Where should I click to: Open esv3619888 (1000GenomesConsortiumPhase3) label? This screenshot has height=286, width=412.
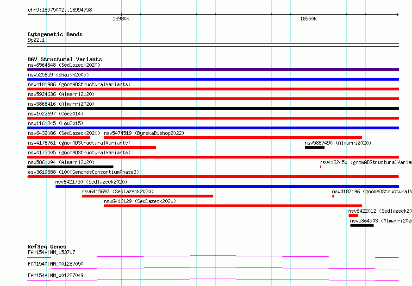(x=83, y=172)
